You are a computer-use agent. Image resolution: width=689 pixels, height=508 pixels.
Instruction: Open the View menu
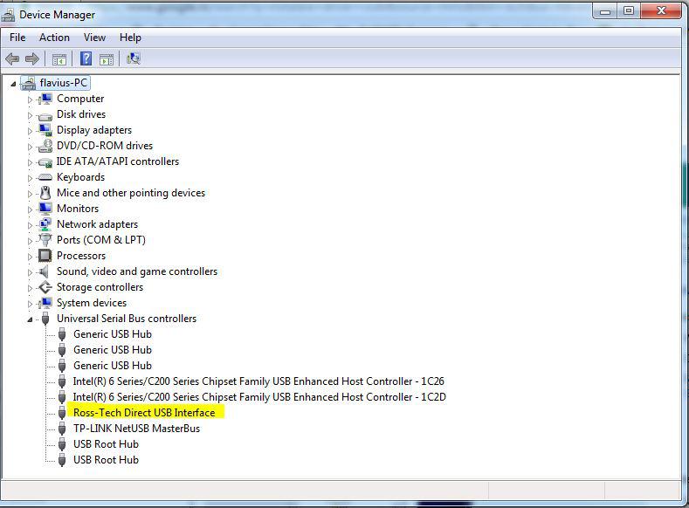pyautogui.click(x=94, y=38)
